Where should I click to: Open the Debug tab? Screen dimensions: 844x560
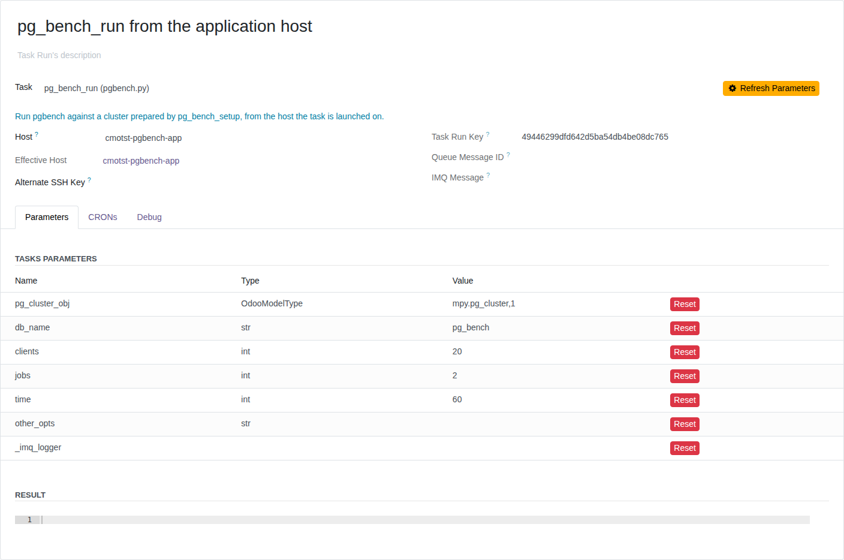[149, 217]
